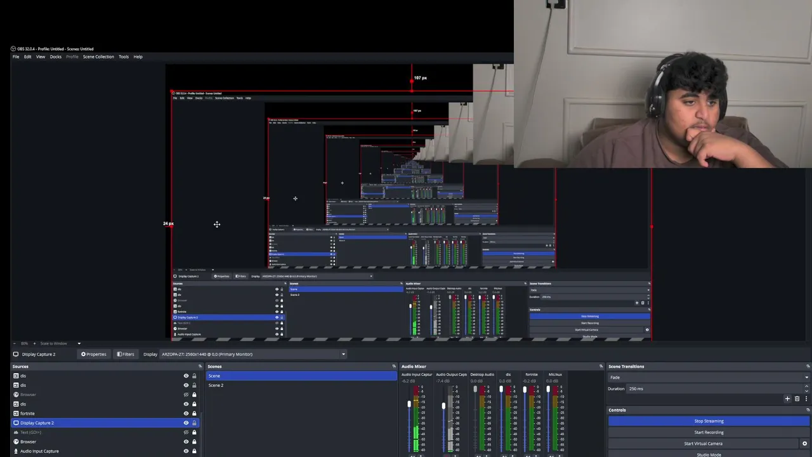Click the Audio Input Capture volume fader

(409, 404)
